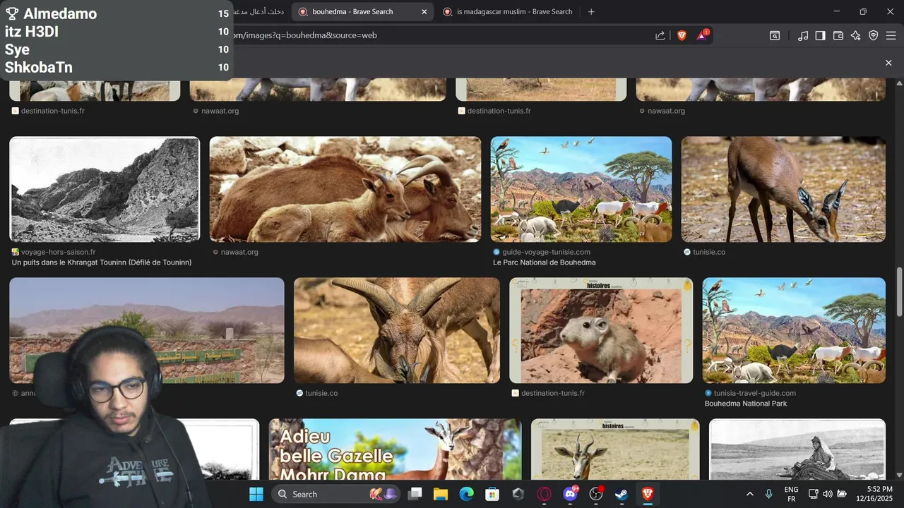Open File Explorer from taskbar
The width and height of the screenshot is (904, 508).
point(441,494)
